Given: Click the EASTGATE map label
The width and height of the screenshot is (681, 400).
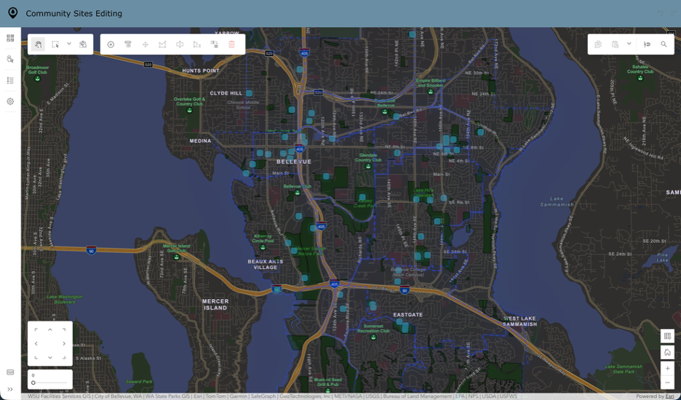Looking at the screenshot, I should pyautogui.click(x=408, y=314).
